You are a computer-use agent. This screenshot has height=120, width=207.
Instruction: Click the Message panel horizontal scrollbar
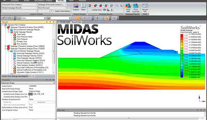coord(129,118)
